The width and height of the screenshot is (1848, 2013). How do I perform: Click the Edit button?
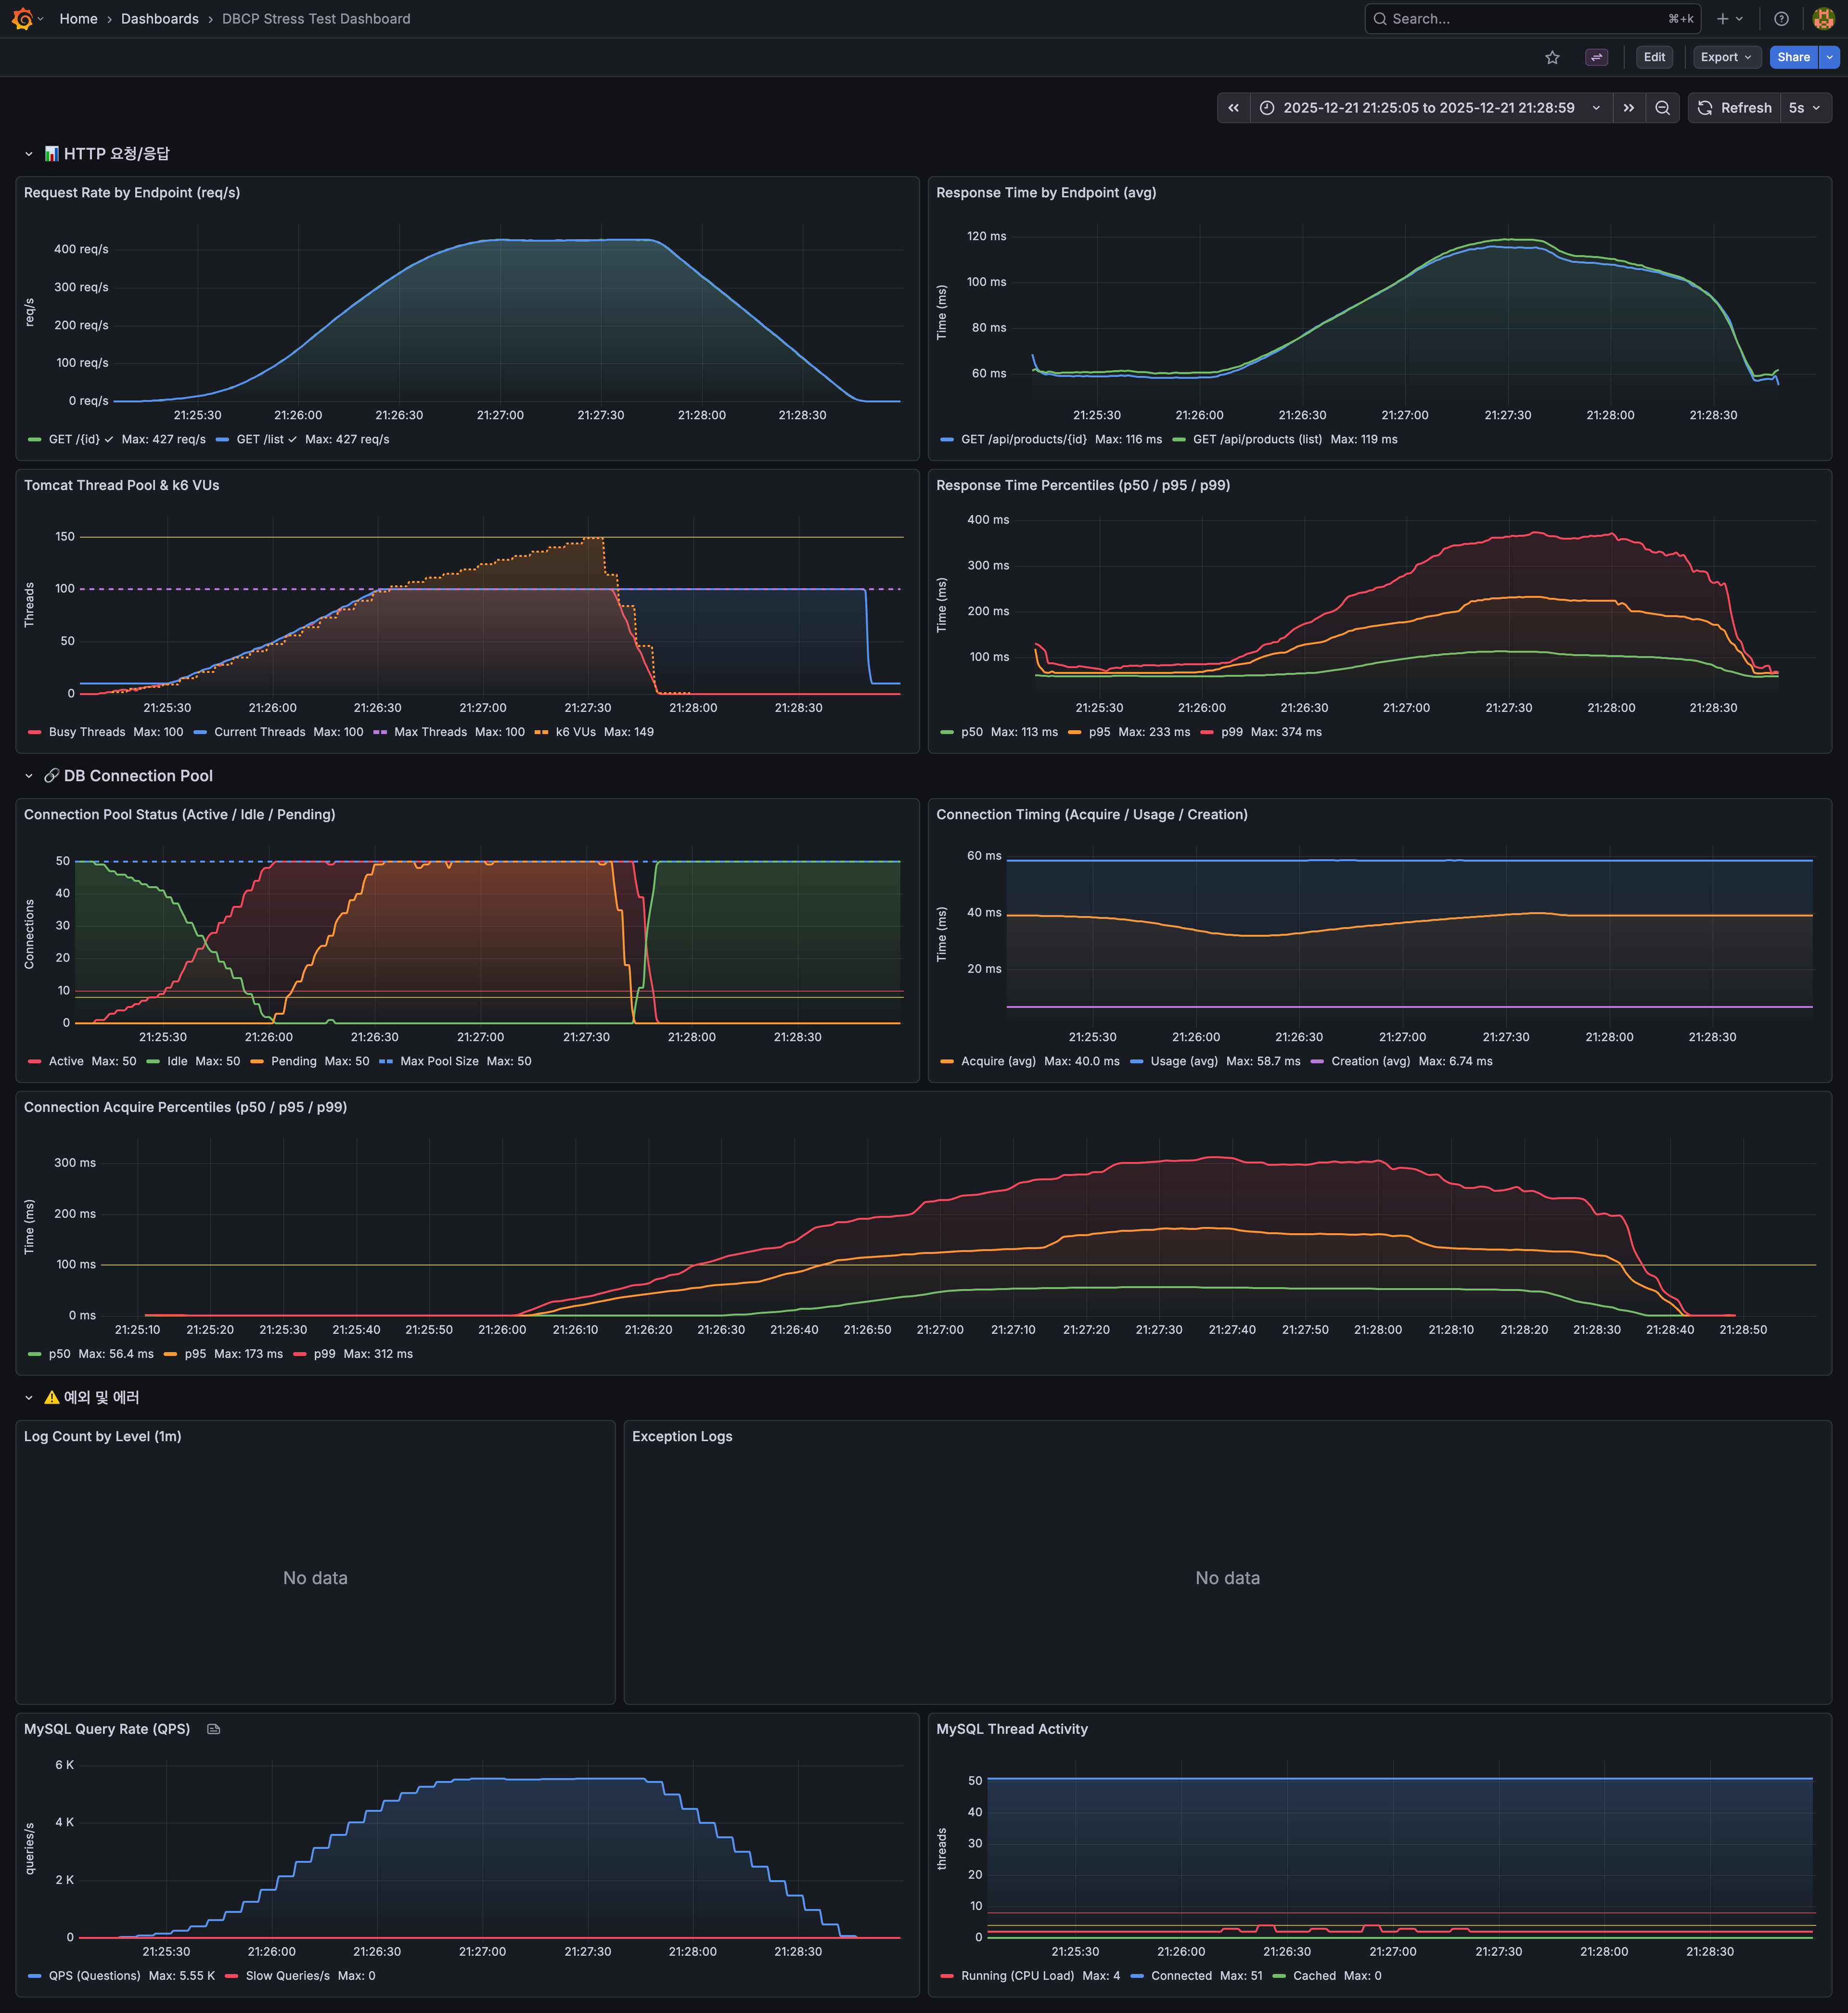pyautogui.click(x=1654, y=57)
